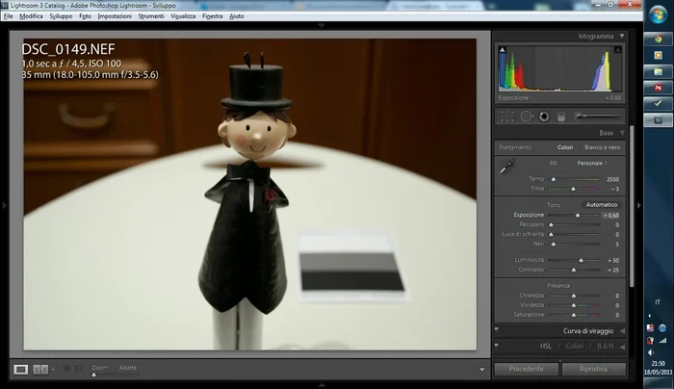
Task: Pick the White Balance eyedropper tool
Action: click(x=505, y=167)
